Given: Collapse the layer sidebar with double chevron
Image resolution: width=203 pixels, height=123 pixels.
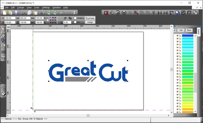Looking at the screenshot, I should (x=175, y=26).
